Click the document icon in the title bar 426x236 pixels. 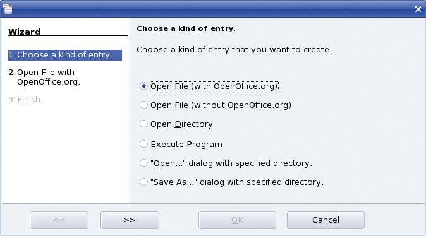point(8,9)
